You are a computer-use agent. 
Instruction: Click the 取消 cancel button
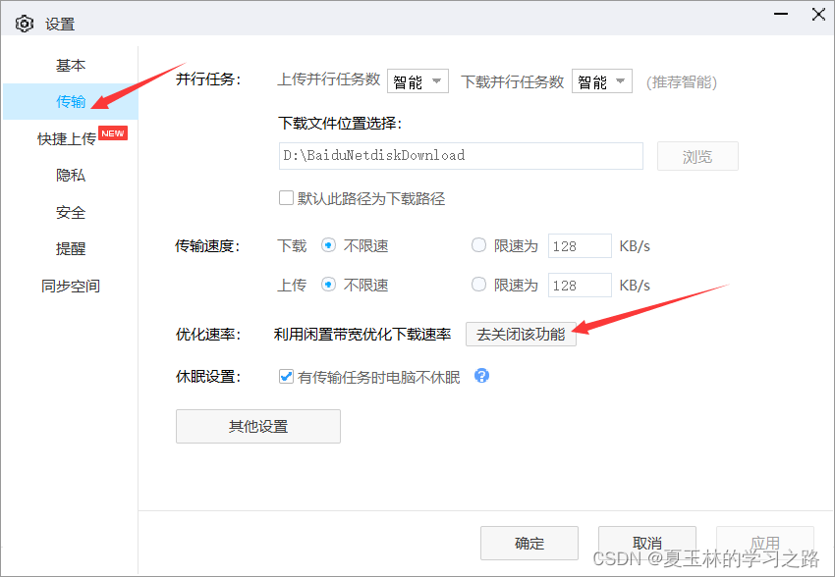[647, 543]
